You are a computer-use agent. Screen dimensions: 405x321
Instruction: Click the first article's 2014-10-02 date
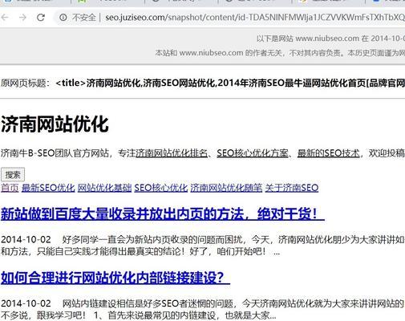click(26, 239)
